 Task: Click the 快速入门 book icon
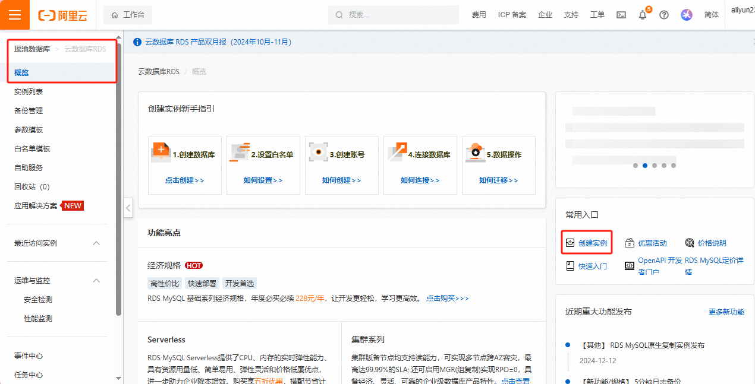point(570,266)
